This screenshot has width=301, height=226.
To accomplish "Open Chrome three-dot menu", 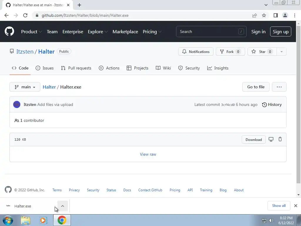I will coord(295,15).
